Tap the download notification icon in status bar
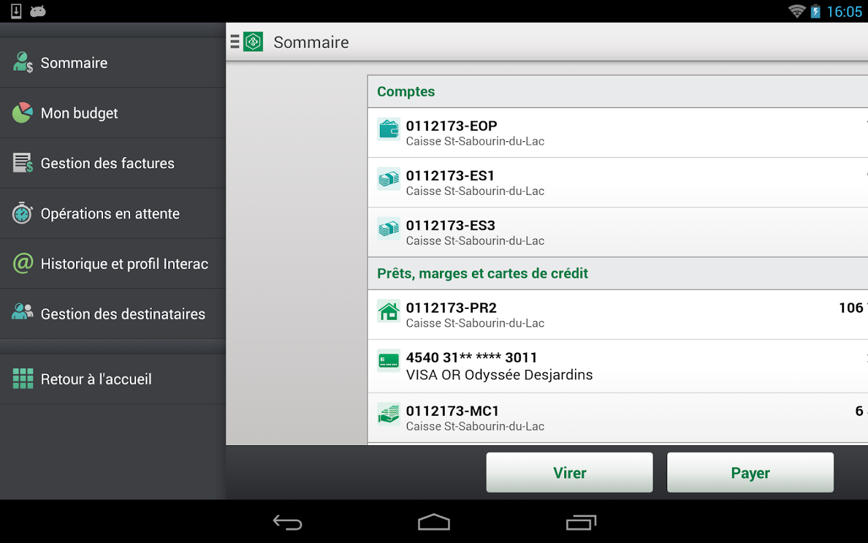 pyautogui.click(x=16, y=11)
